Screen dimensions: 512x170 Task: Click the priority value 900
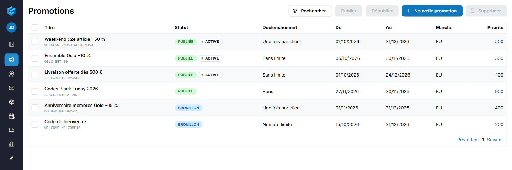499,91
